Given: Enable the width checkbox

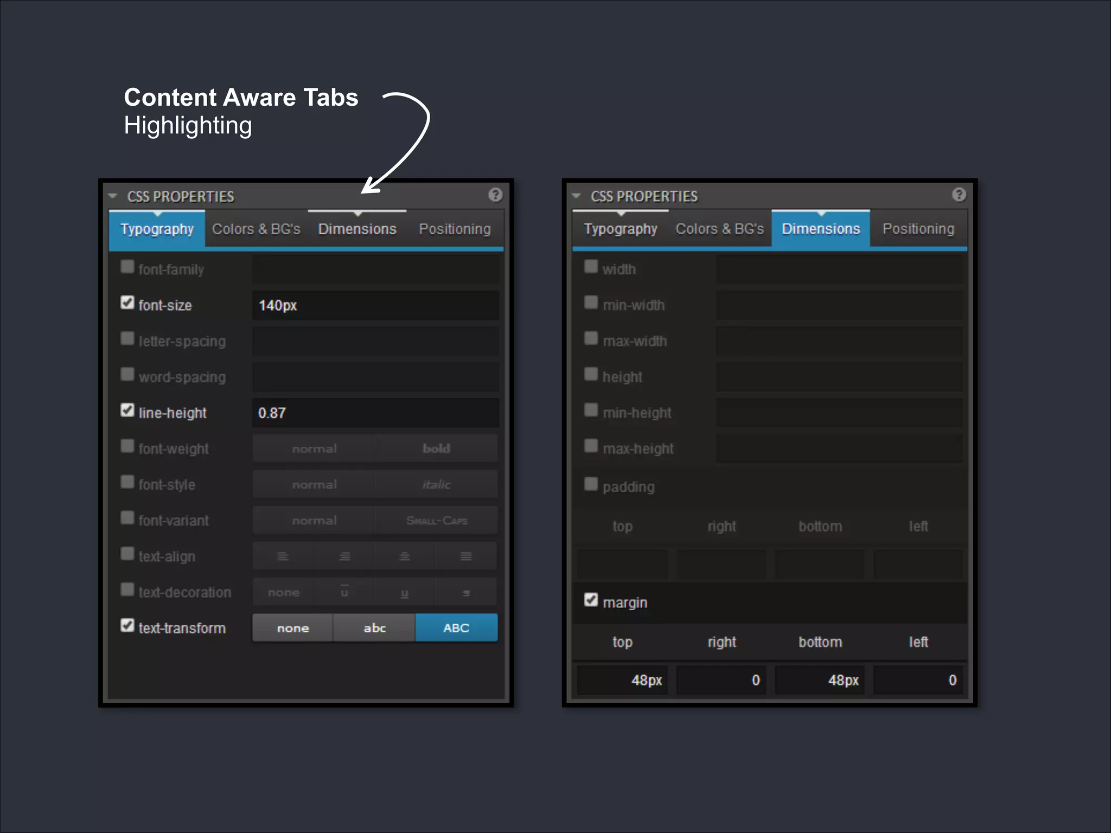Looking at the screenshot, I should pos(591,267).
